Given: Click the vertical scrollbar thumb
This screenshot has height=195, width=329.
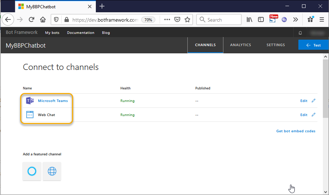Looking at the screenshot, I should 325,88.
